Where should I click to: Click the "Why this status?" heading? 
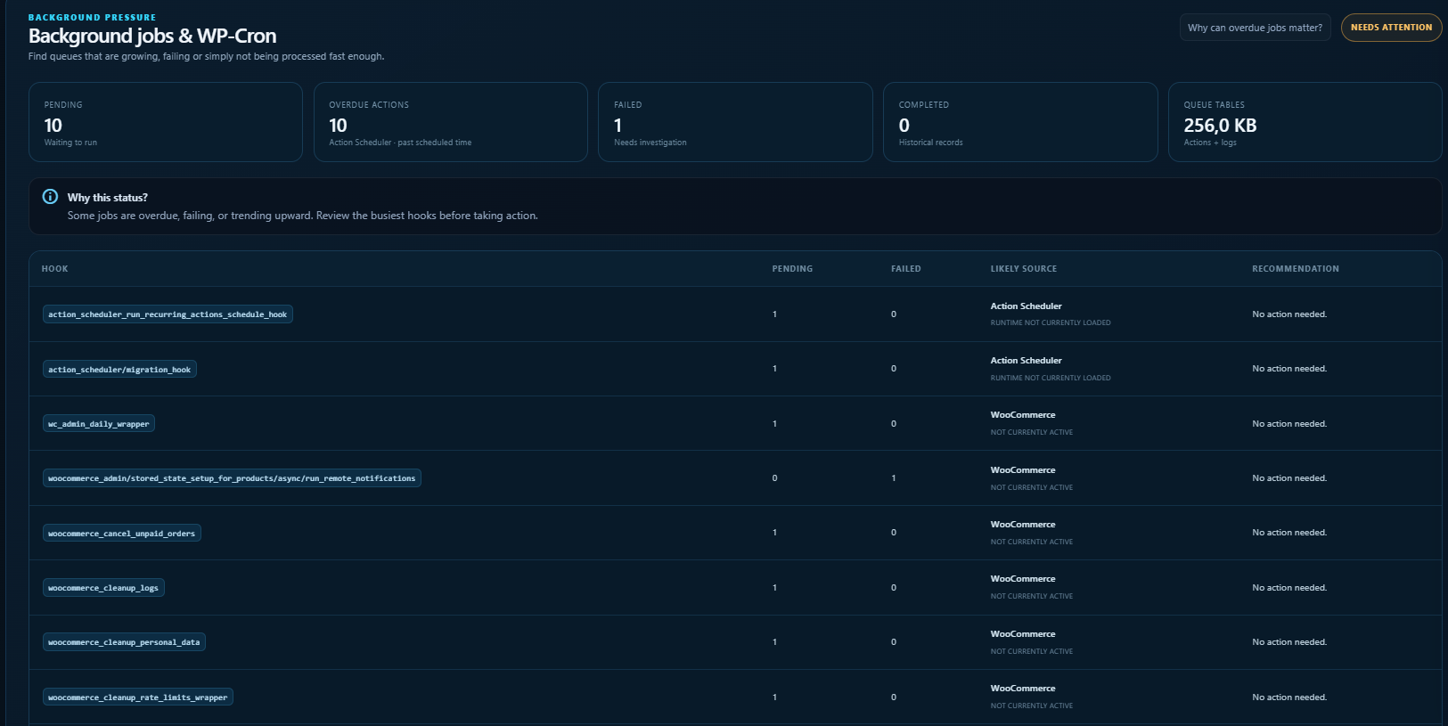[108, 198]
